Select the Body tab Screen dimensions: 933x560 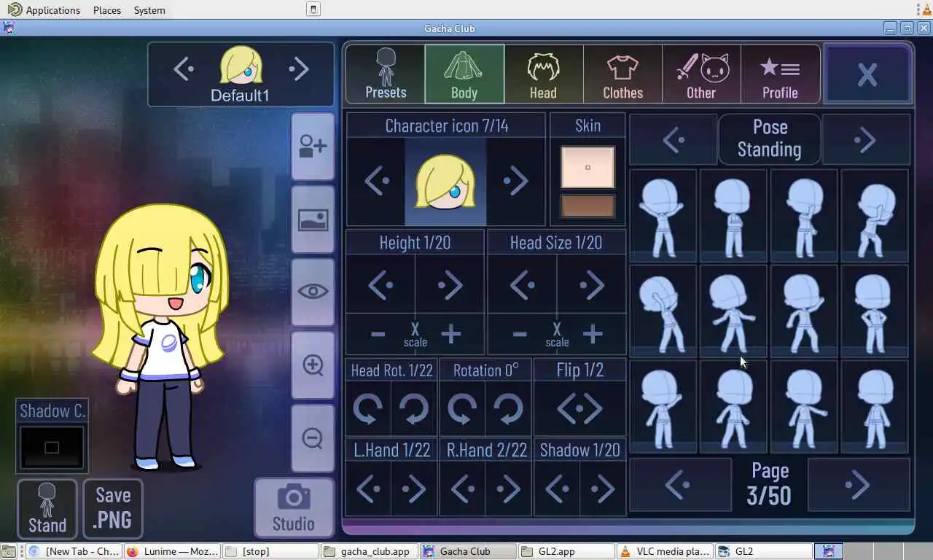(464, 74)
